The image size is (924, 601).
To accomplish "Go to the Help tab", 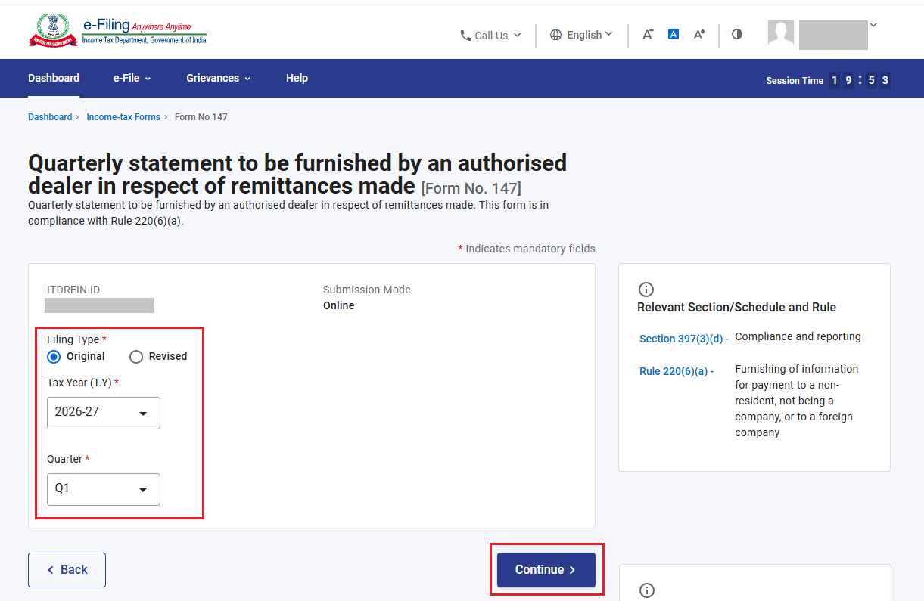I will pyautogui.click(x=297, y=78).
